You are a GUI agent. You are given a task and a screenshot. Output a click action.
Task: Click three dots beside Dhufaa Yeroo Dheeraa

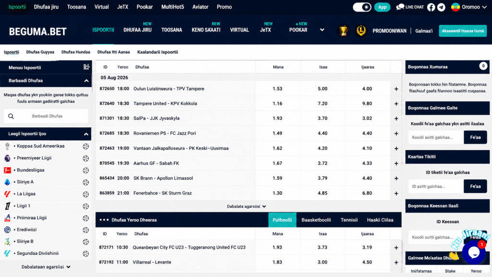(x=104, y=220)
